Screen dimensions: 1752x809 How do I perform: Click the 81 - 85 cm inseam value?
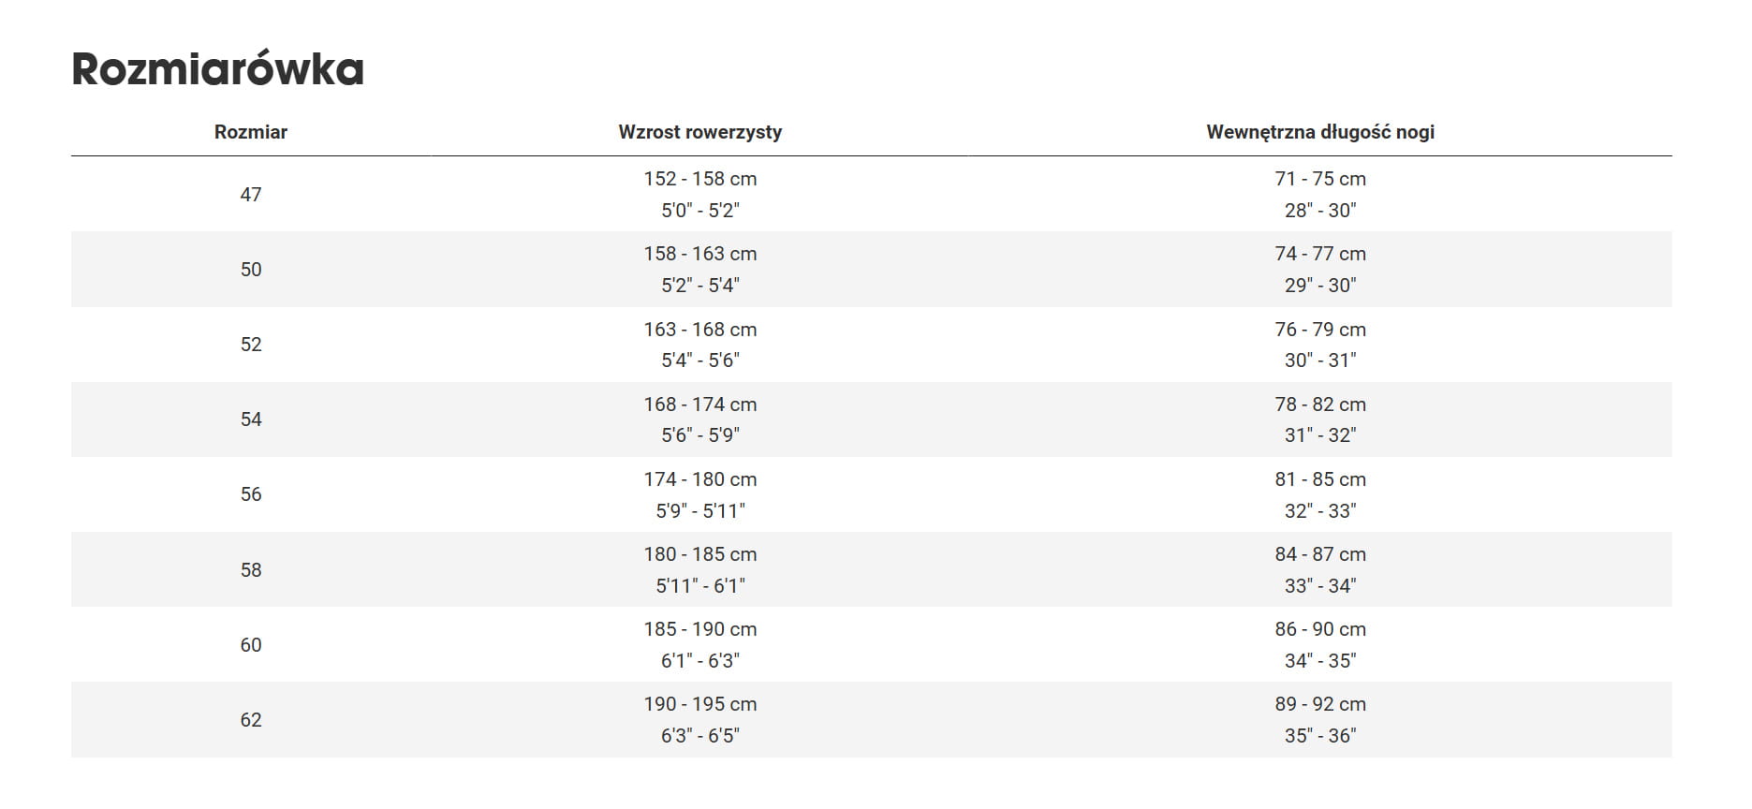point(1319,479)
